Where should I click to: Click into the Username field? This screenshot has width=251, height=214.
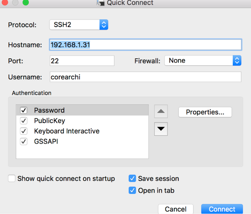pyautogui.click(x=146, y=77)
